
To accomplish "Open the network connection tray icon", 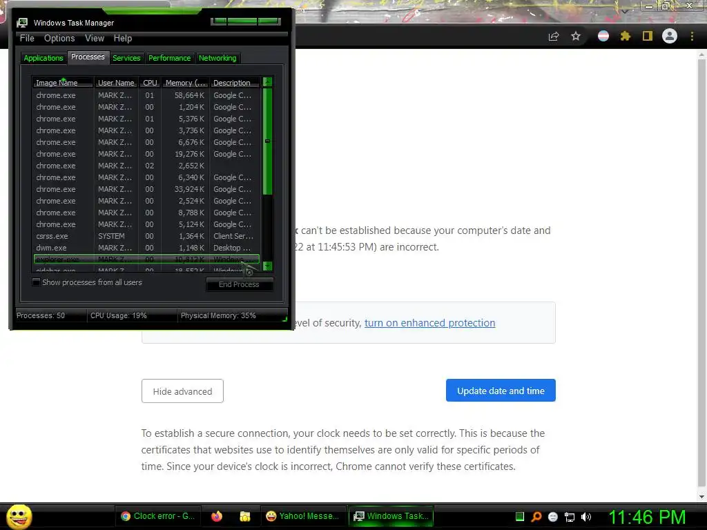I will point(570,517).
